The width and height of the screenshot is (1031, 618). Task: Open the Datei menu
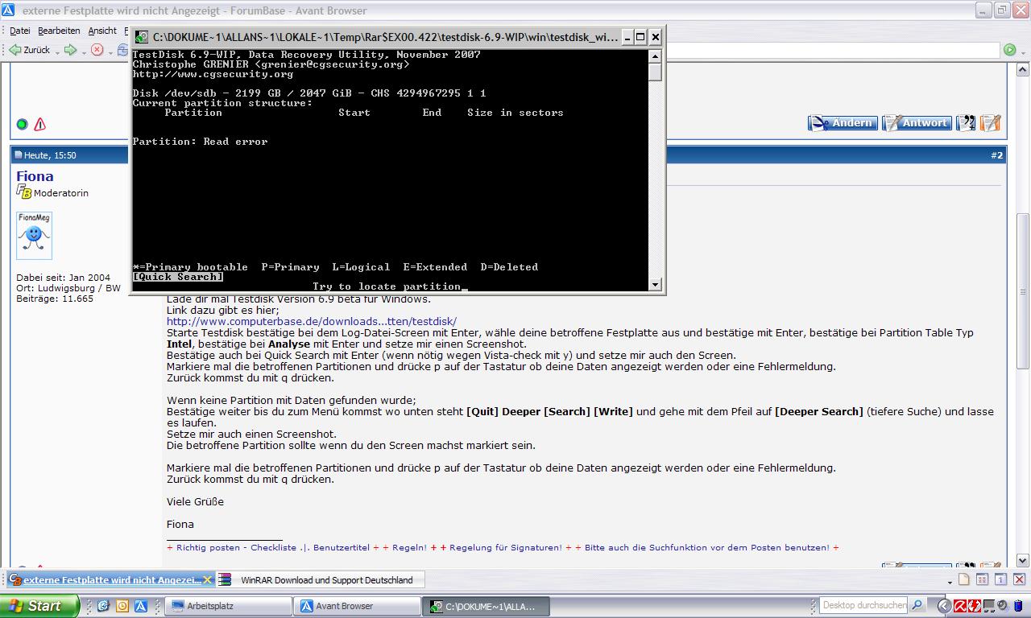pyautogui.click(x=20, y=31)
